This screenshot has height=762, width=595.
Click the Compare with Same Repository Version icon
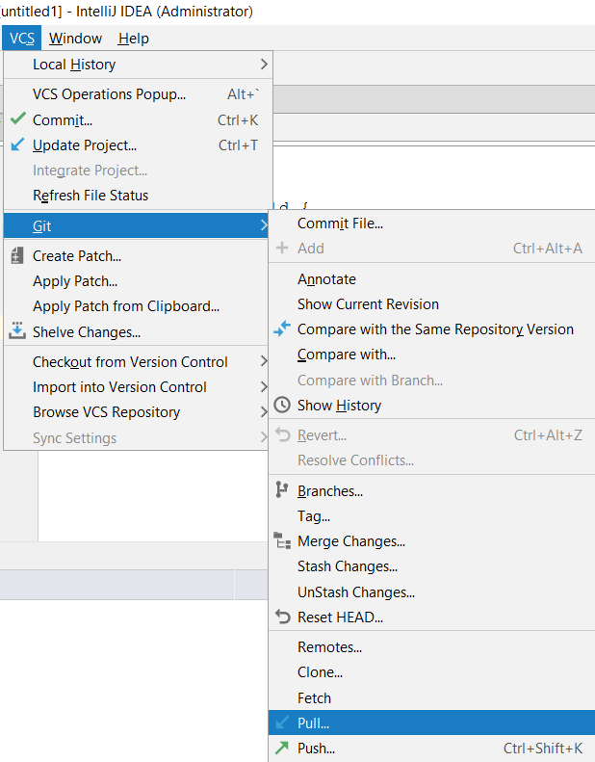(x=282, y=329)
